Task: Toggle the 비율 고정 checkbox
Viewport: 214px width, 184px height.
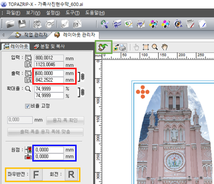Action: (x=27, y=106)
